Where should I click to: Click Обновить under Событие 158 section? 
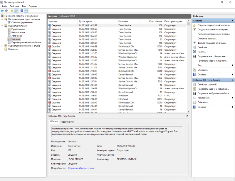202,103
